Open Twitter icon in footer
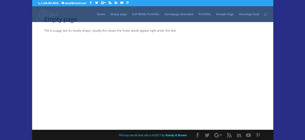Image resolution: width=305 pixels, height=140 pixels. 207,135
